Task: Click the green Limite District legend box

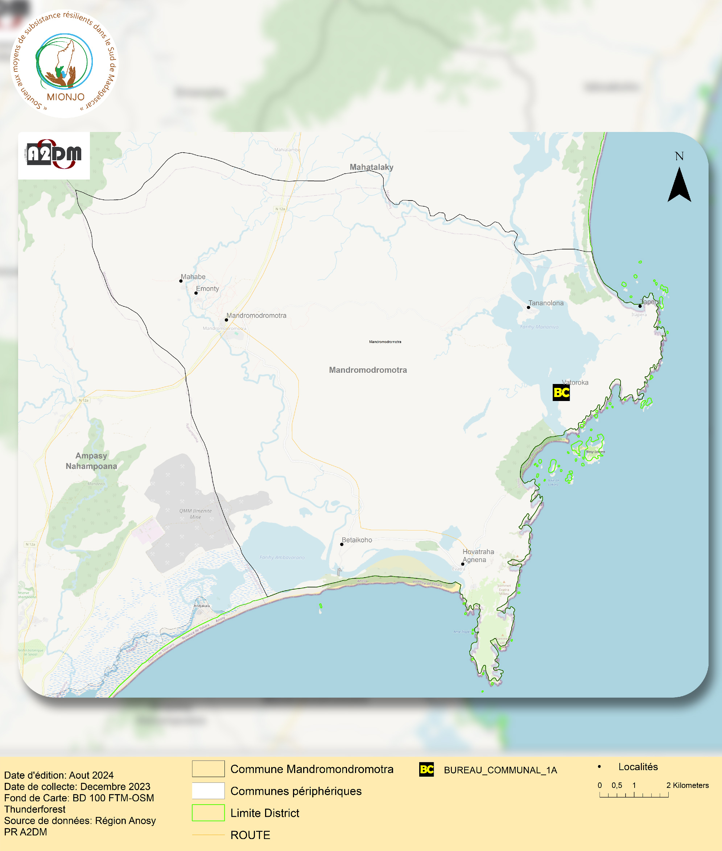Action: pos(209,813)
